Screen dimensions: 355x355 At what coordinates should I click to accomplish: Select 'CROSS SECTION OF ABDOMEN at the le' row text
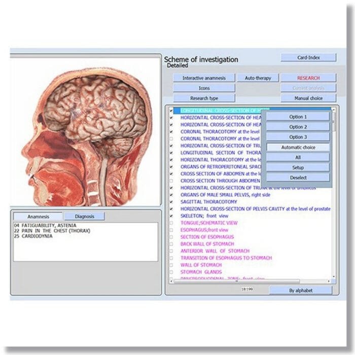coord(221,173)
